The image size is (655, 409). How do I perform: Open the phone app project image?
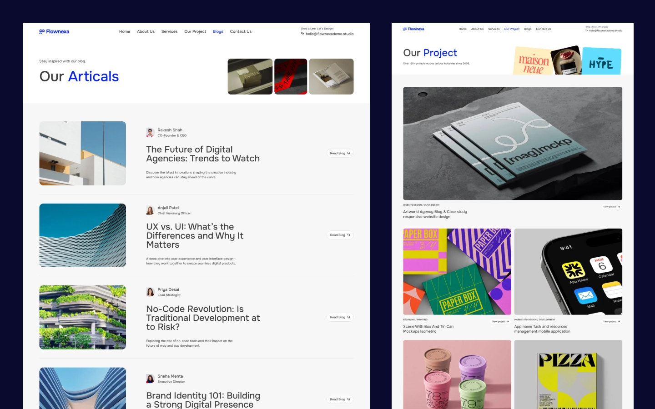pos(568,272)
